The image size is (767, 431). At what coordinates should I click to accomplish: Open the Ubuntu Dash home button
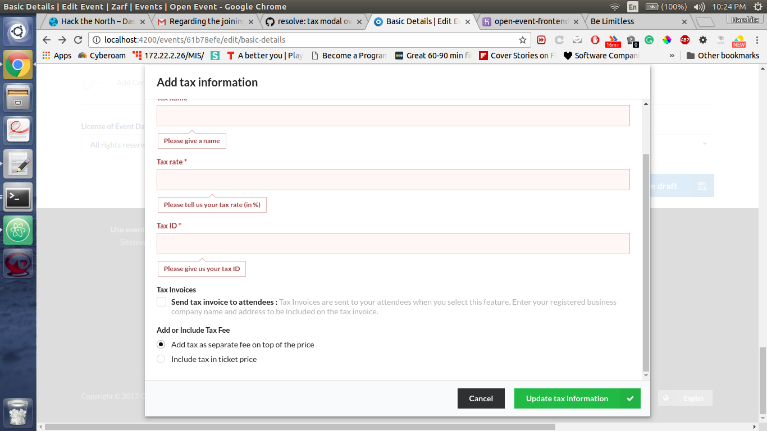click(18, 31)
